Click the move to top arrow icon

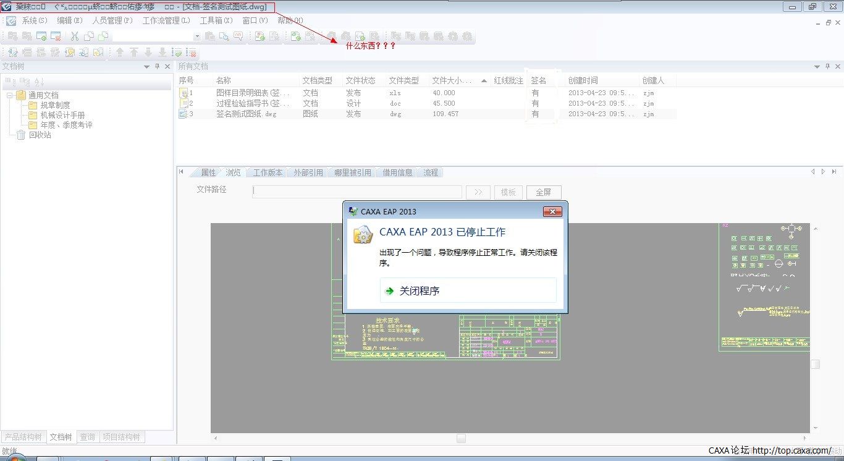pos(134,53)
